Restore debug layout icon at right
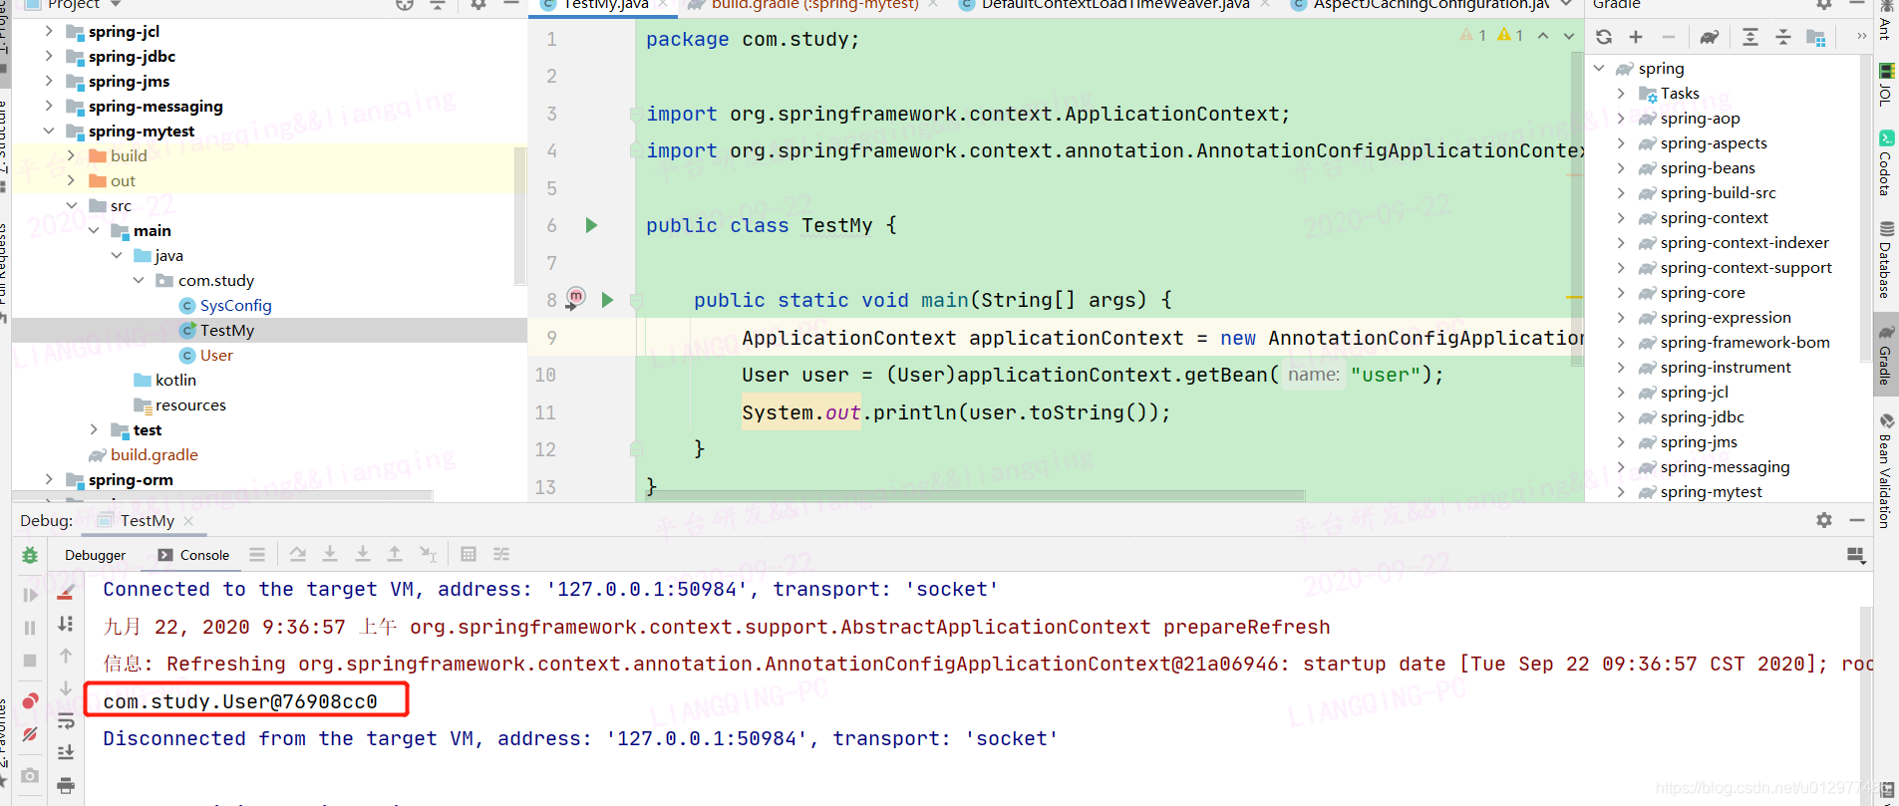The height and width of the screenshot is (806, 1899). pyautogui.click(x=1855, y=555)
